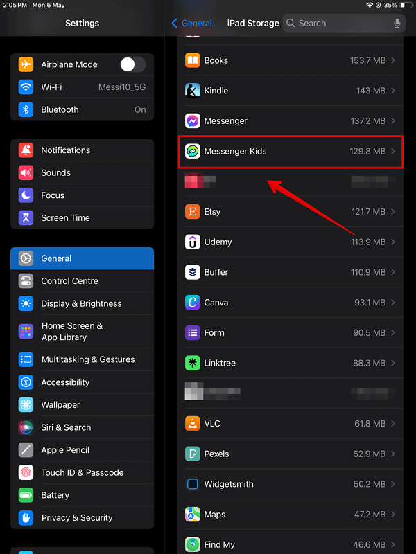This screenshot has width=416, height=554.
Task: Expand Pexels storage details chevron
Action: [x=393, y=454]
